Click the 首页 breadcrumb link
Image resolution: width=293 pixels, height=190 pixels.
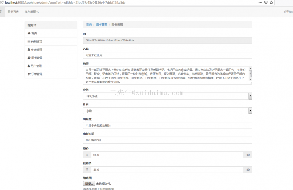89,24
